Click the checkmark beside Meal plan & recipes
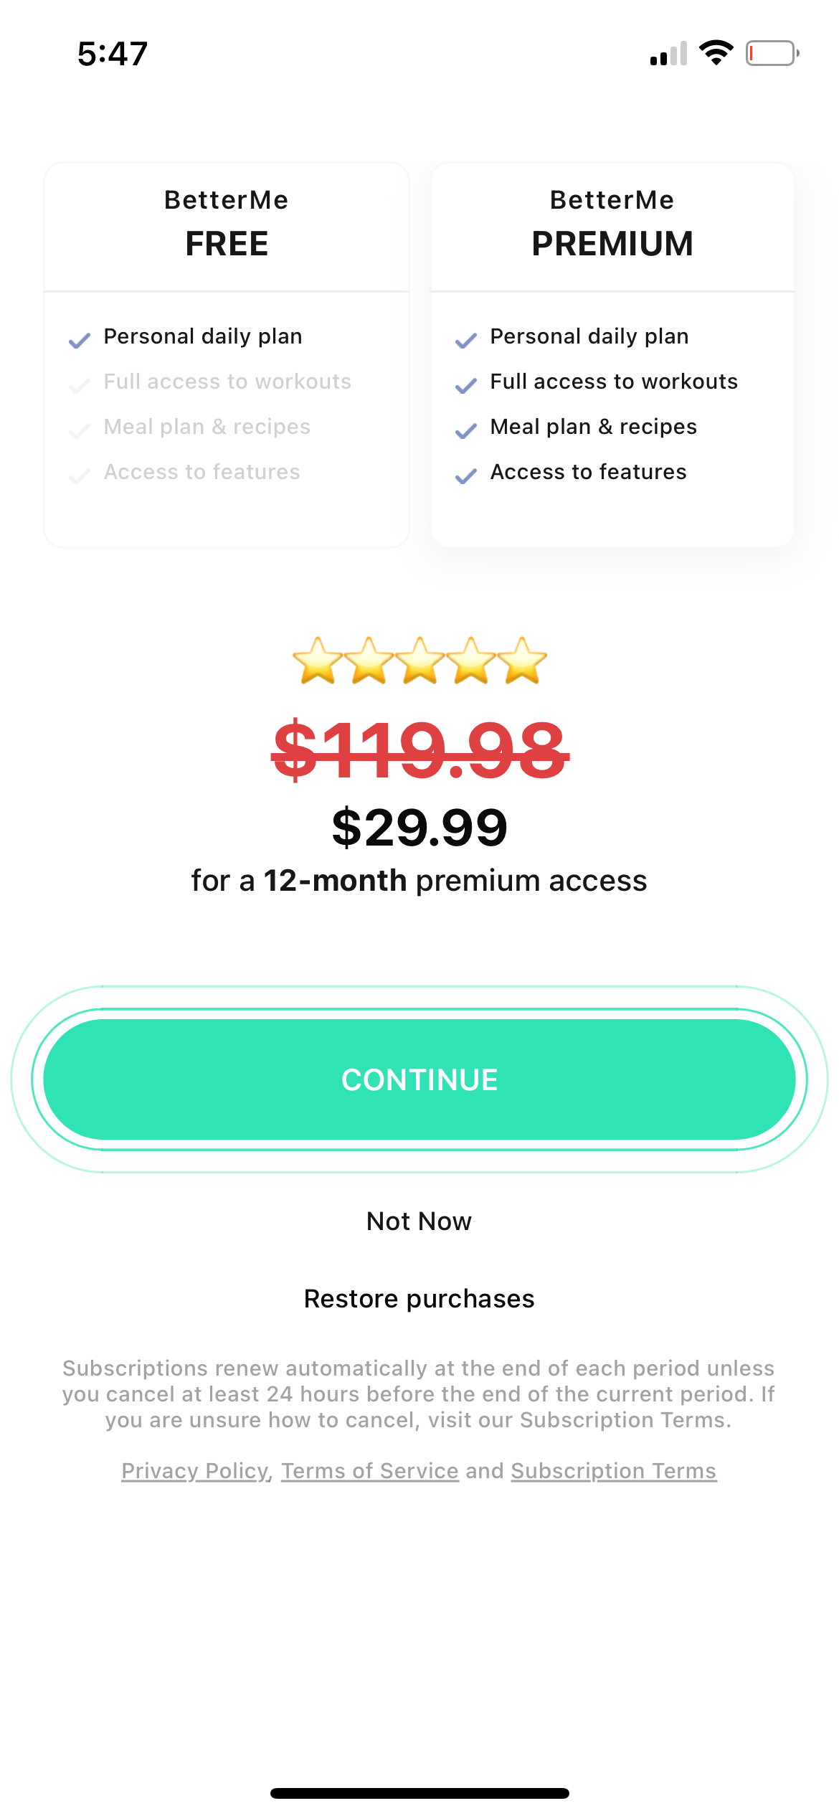Viewport: 839px width, 1816px height. coord(465,429)
